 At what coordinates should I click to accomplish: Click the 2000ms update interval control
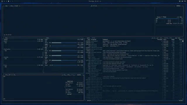click(178, 6)
